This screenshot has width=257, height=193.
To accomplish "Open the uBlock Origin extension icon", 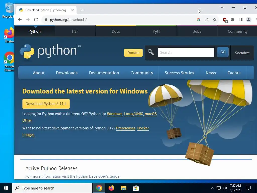I will pyautogui.click(x=225, y=20).
